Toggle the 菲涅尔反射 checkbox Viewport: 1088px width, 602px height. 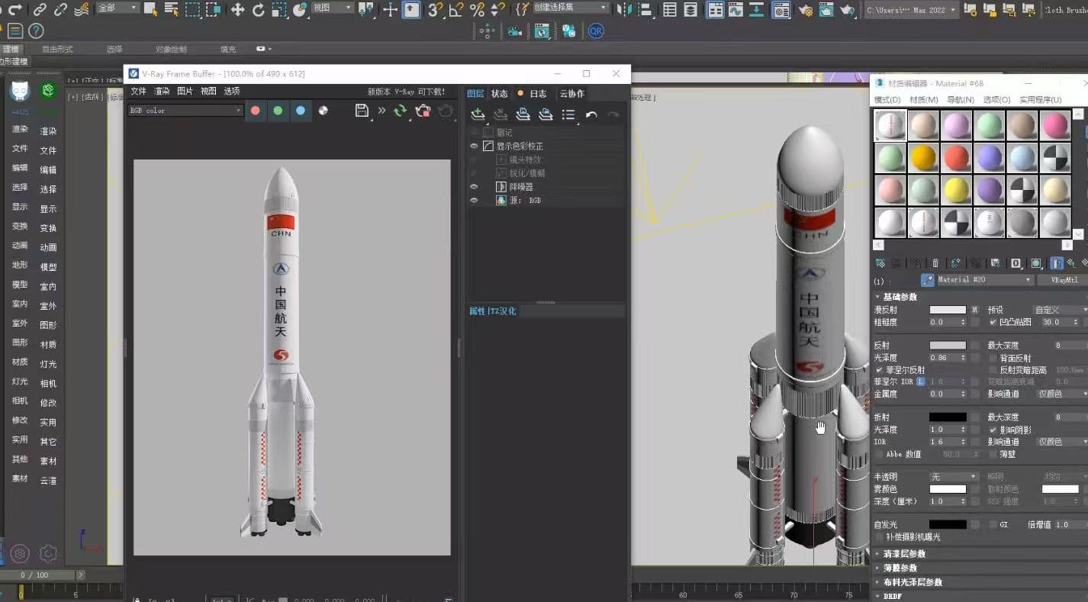[879, 370]
